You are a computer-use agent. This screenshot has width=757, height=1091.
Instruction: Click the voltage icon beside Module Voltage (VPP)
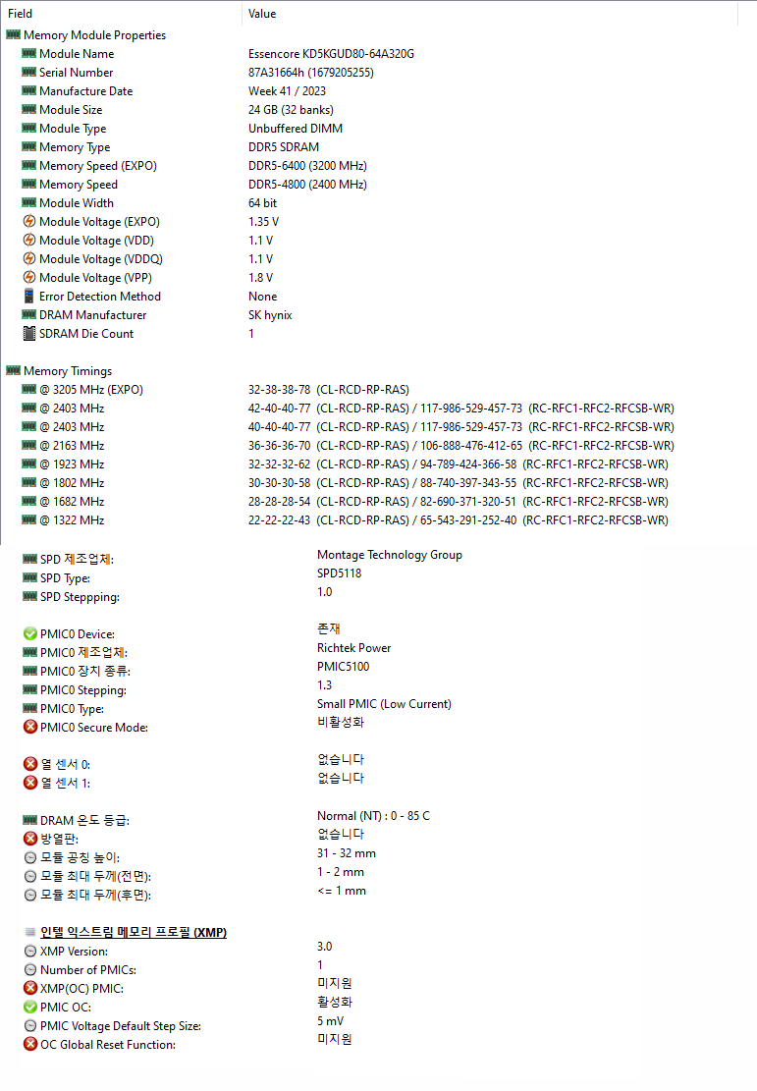(29, 278)
